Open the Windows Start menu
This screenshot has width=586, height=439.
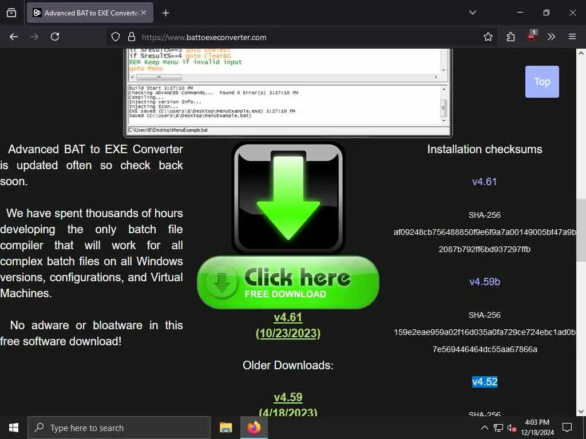pyautogui.click(x=14, y=428)
